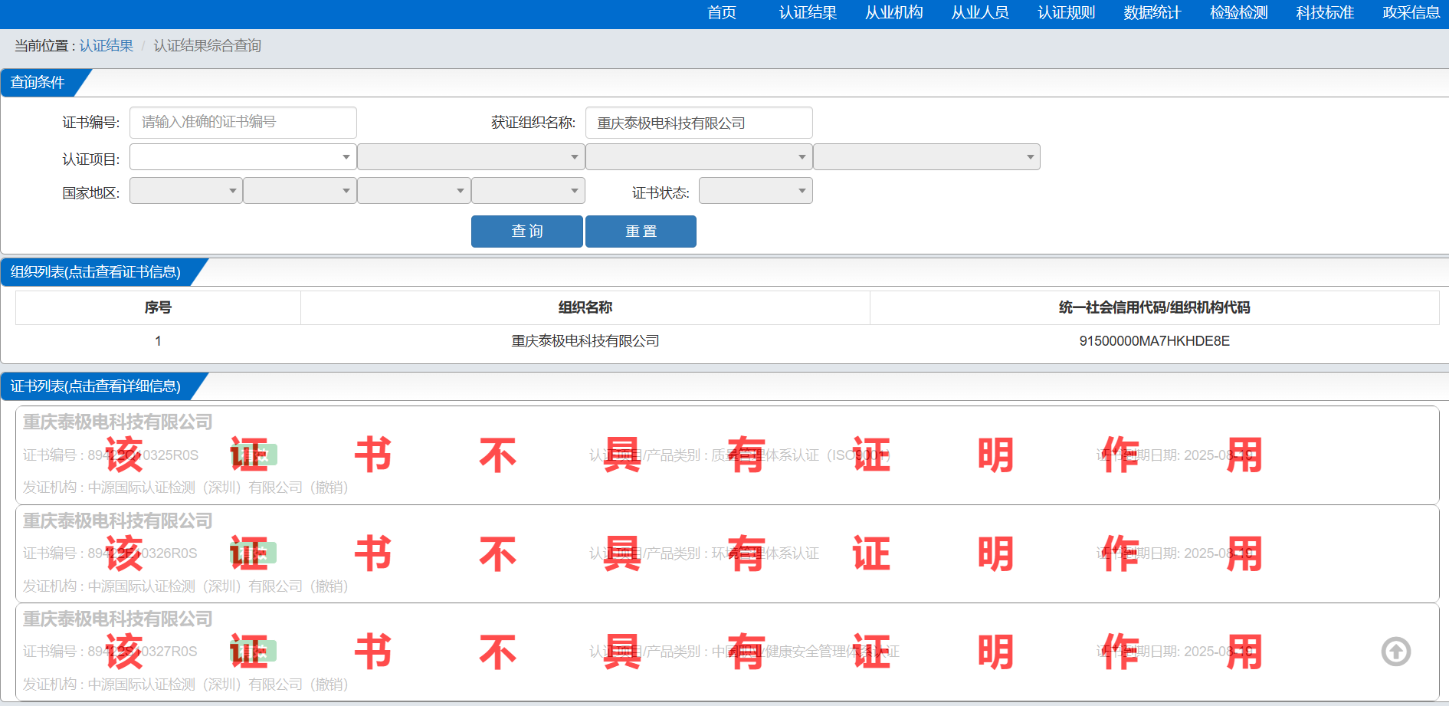Click the 重置 reset button

[x=641, y=232]
